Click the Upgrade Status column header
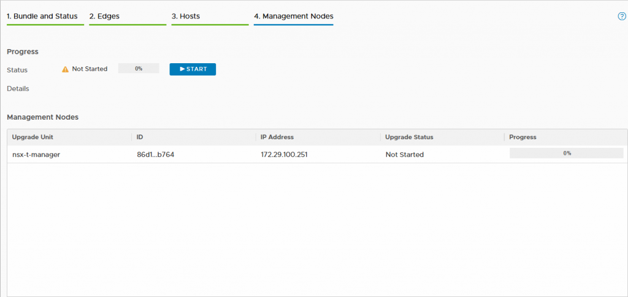Screen dimensions: 628x297 (x=409, y=137)
